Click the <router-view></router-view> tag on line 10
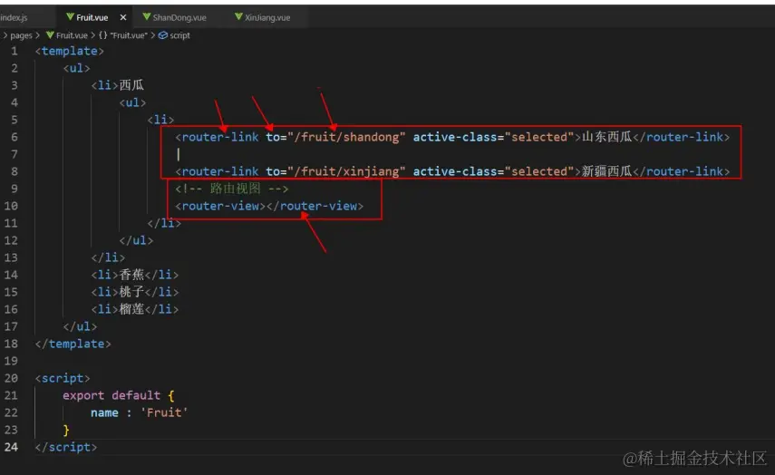 [269, 206]
